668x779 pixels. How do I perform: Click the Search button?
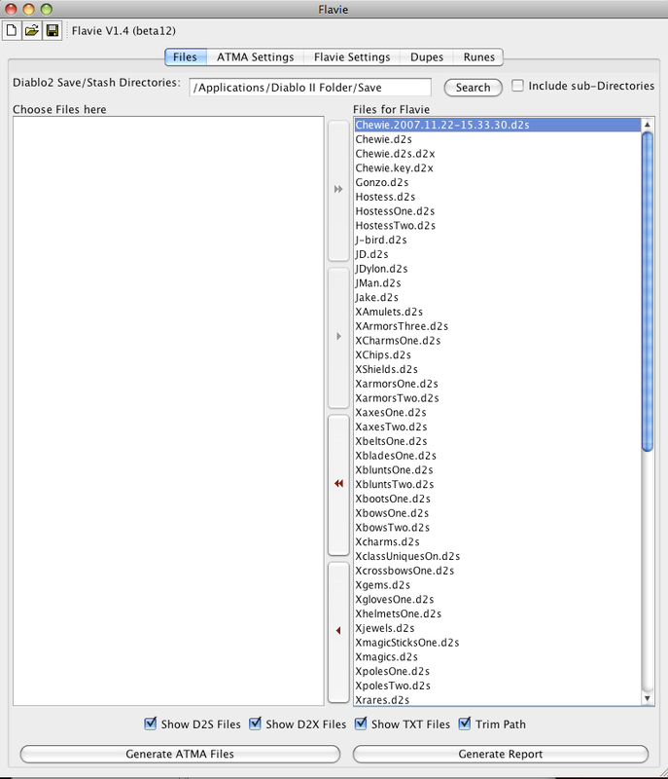tap(474, 88)
